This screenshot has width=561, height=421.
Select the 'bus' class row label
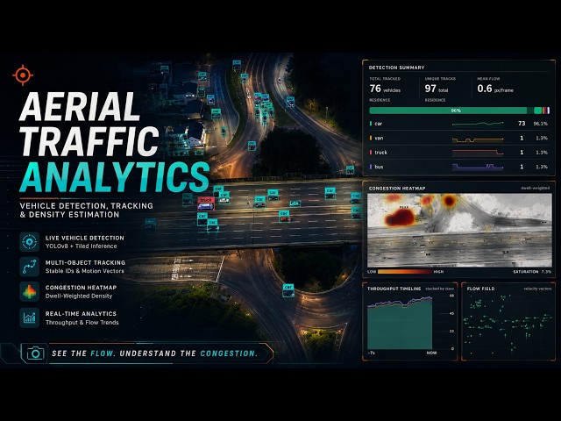[379, 167]
